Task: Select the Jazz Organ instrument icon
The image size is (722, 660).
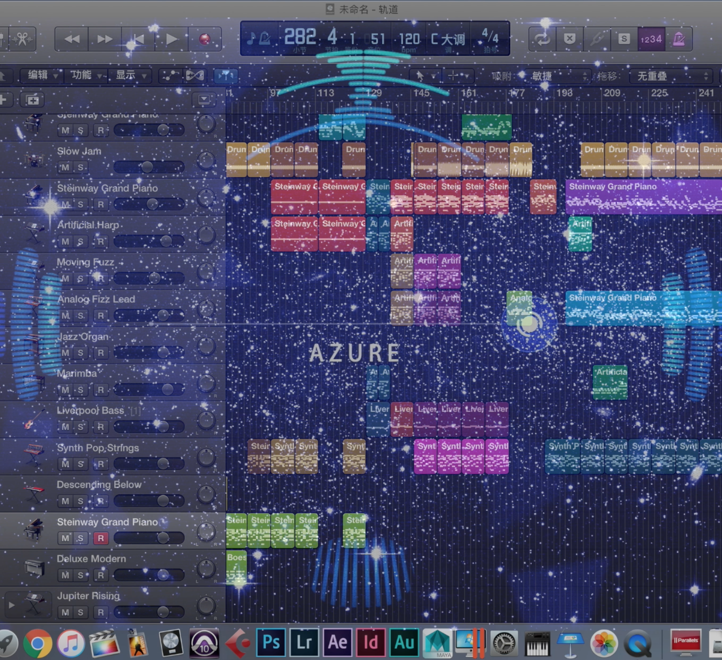Action: pos(33,345)
